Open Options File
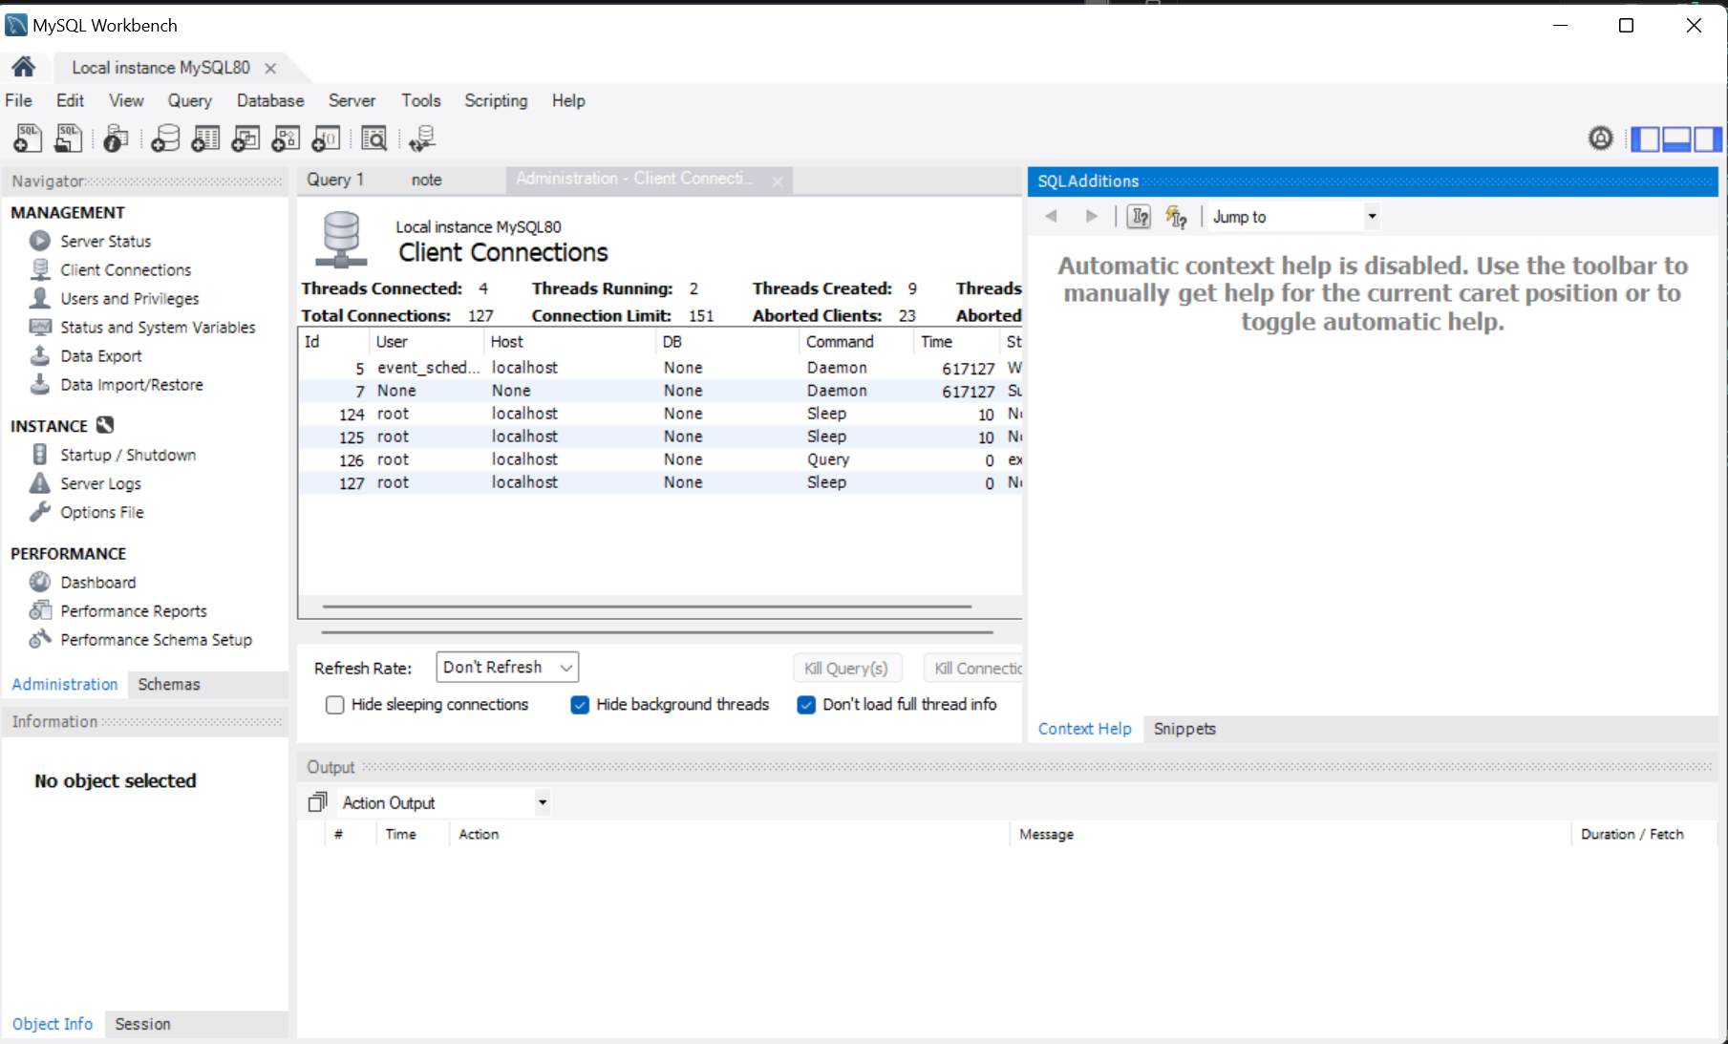 pos(101,513)
